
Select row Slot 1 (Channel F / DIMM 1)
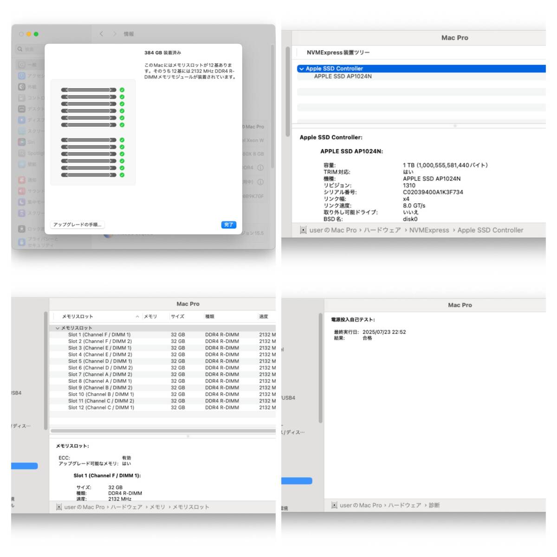pyautogui.click(x=162, y=335)
